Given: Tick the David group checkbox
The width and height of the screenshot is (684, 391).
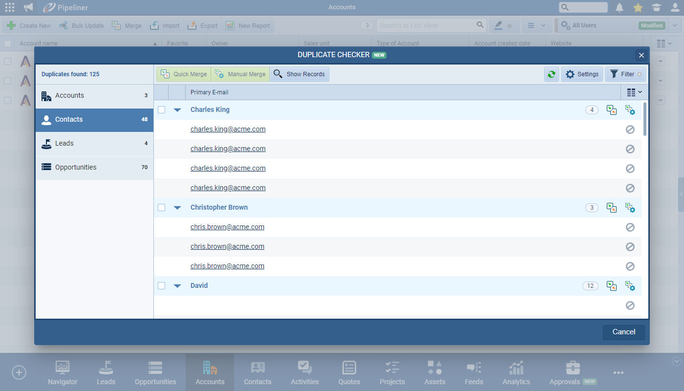Looking at the screenshot, I should coord(162,285).
